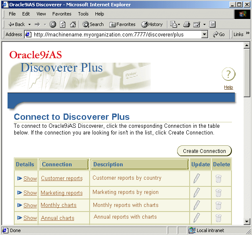Viewport: 252px width, 235px height.
Task: Open the Monthly charts connection link
Action: [x=59, y=205]
